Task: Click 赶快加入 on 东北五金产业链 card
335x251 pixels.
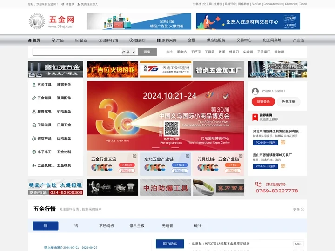Action: (x=180, y=171)
